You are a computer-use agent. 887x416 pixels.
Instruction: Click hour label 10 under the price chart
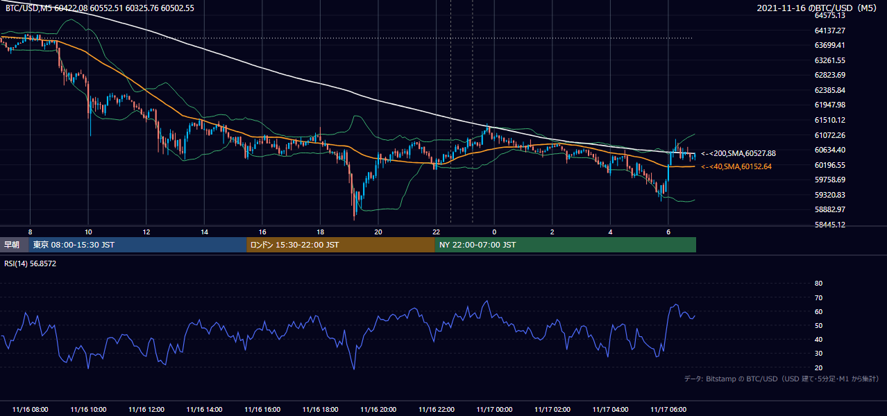click(88, 232)
